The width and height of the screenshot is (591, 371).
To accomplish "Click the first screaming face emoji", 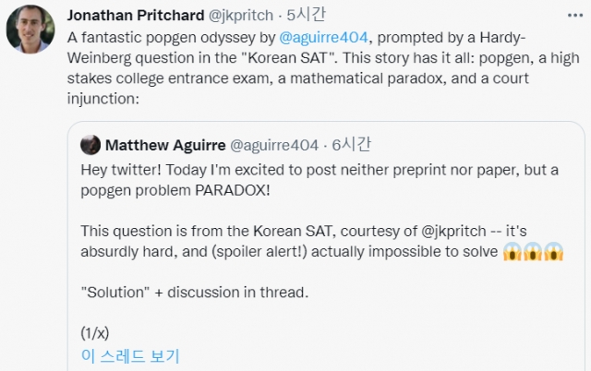I will (513, 252).
